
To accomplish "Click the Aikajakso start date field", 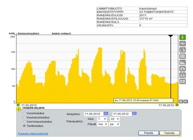I will 94,114.
